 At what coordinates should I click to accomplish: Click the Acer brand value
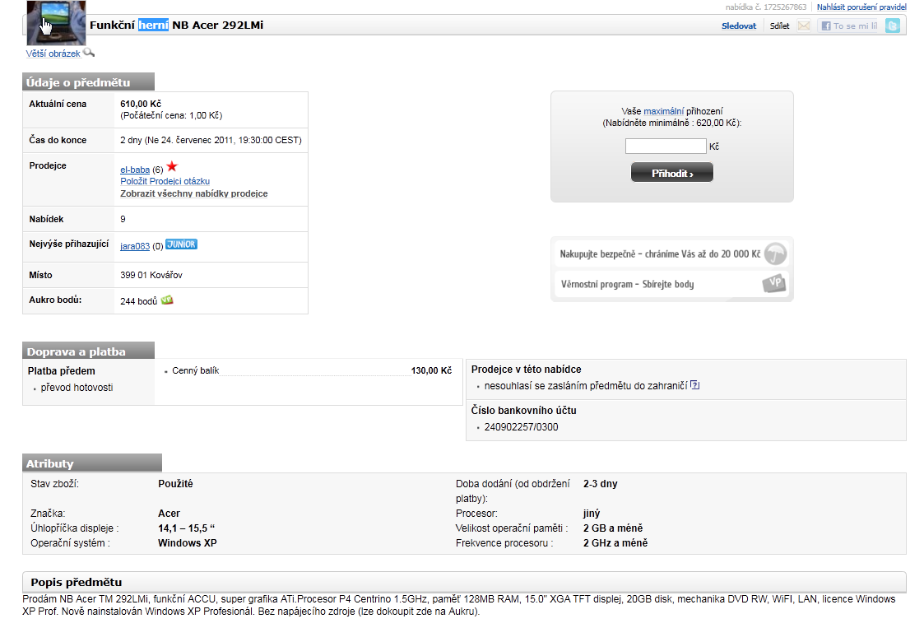click(x=169, y=513)
